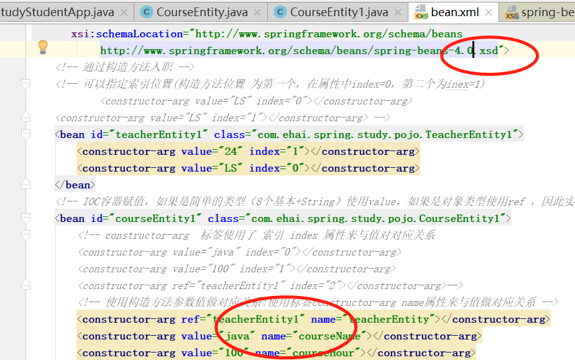Image resolution: width=575 pixels, height=360 pixels.
Task: Close the CourseEntity.java tab
Action: [x=257, y=11]
